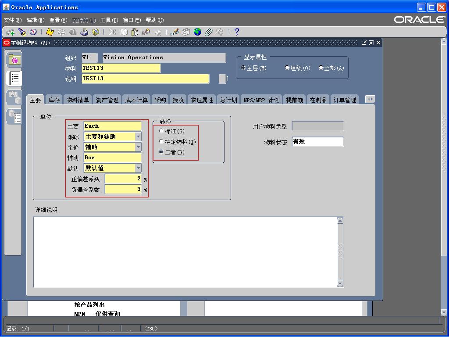
Task: Click inside the 详细说明 text area
Action: pos(185,252)
